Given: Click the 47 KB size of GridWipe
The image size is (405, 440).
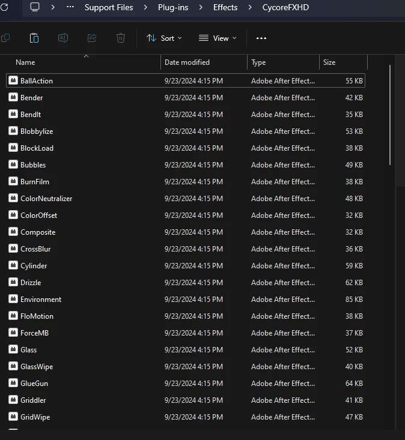Looking at the screenshot, I should [x=354, y=417].
